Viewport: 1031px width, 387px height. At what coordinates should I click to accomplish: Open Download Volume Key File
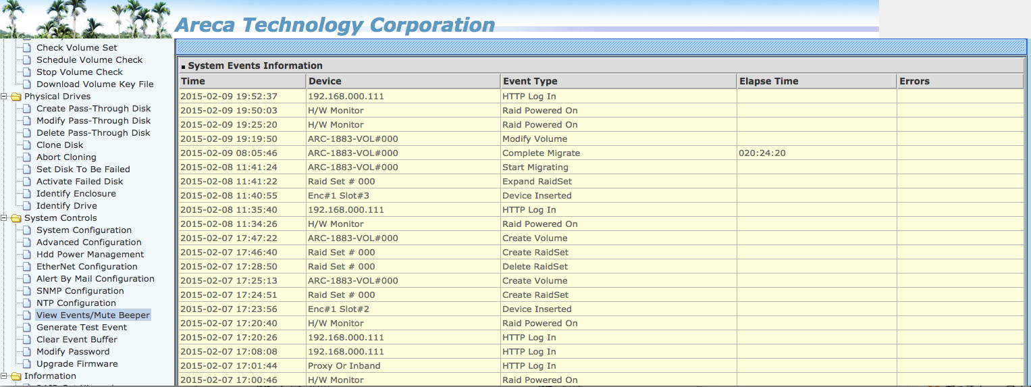click(x=95, y=84)
